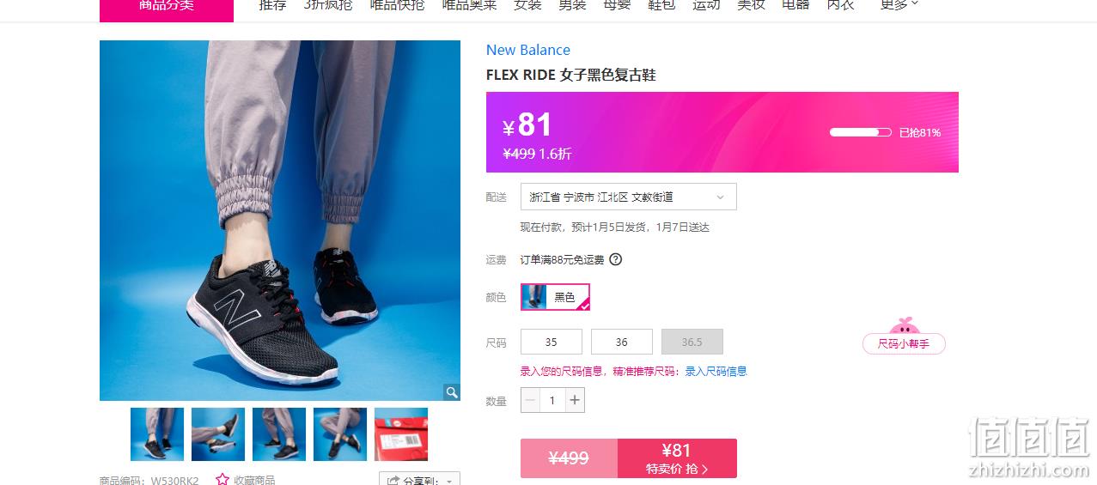Click the shipping fee help question mark
1097x485 pixels.
point(615,259)
